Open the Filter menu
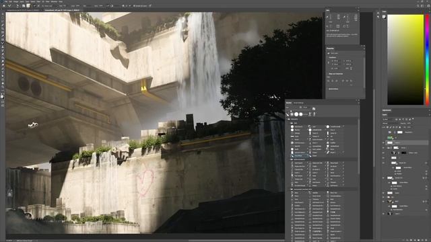 [38, 1]
